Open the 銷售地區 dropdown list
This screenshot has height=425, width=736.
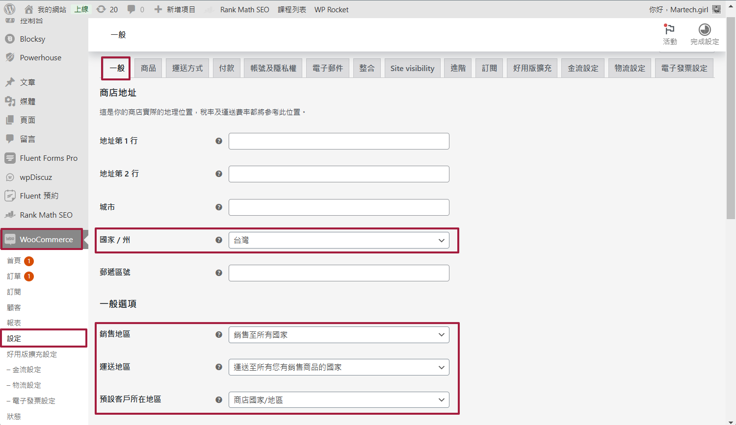point(339,335)
